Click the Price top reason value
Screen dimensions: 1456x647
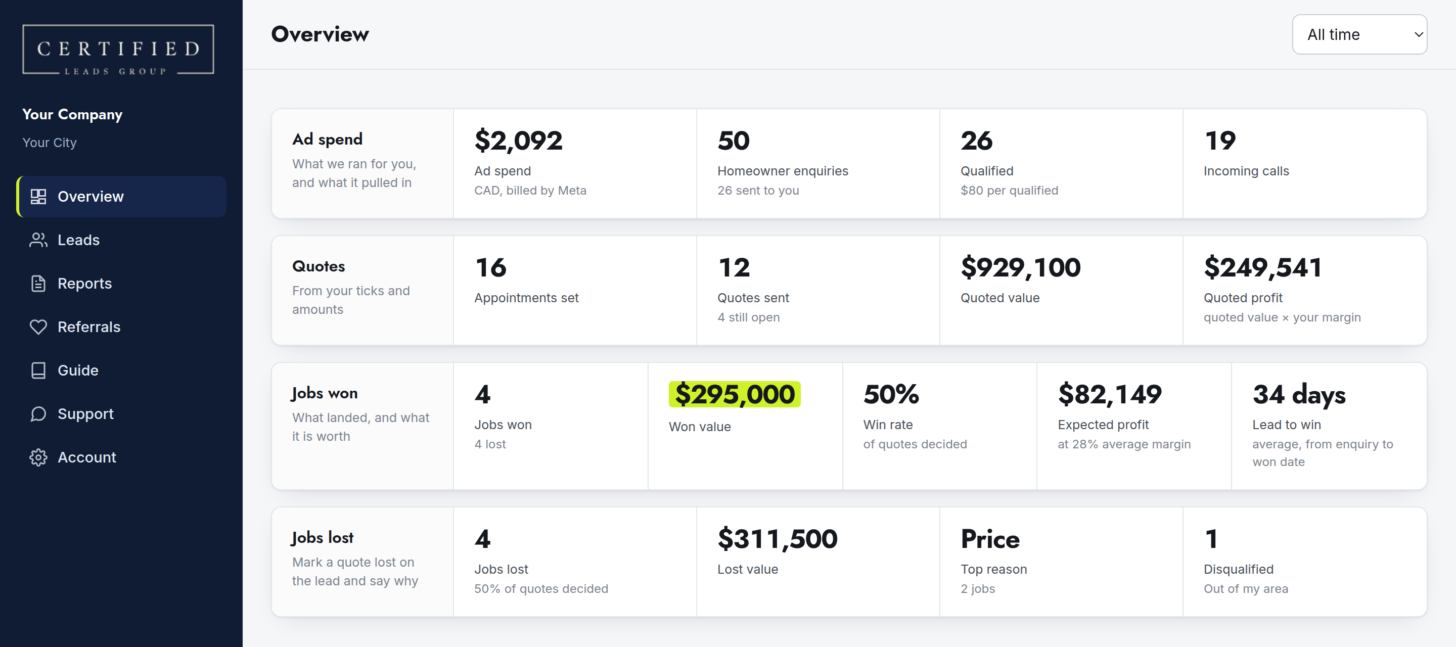pyautogui.click(x=990, y=539)
